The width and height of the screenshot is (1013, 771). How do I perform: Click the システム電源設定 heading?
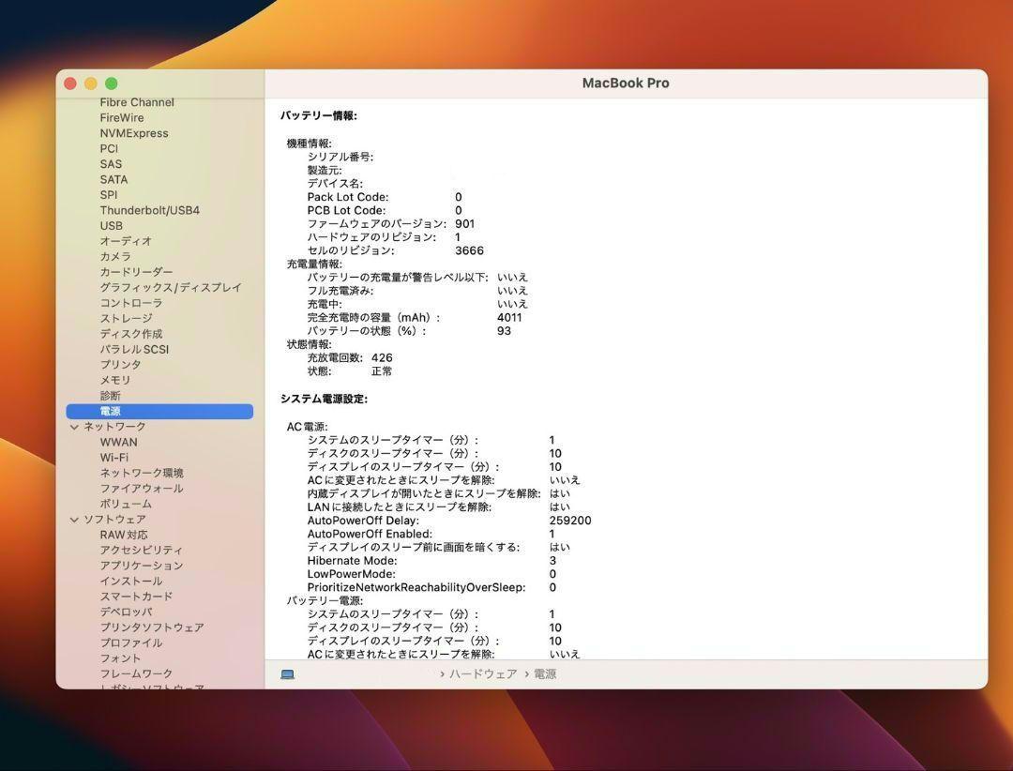[x=324, y=400]
